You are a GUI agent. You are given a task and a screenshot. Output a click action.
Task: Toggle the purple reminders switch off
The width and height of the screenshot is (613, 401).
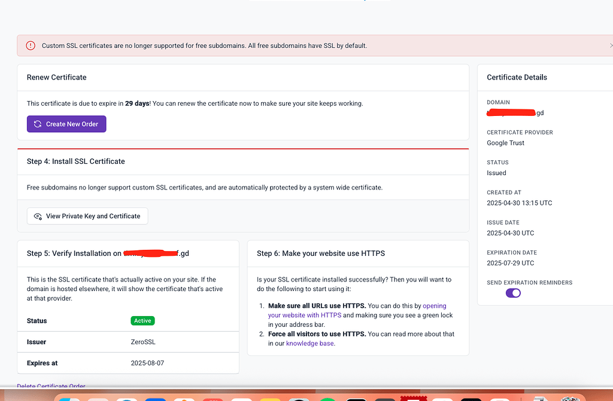[x=513, y=293]
